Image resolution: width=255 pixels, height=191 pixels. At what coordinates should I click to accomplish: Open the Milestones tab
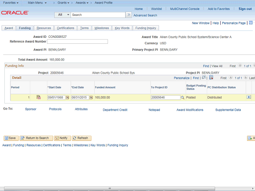coord(102,28)
